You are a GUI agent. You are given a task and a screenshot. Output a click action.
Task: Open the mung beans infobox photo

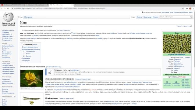177,44
